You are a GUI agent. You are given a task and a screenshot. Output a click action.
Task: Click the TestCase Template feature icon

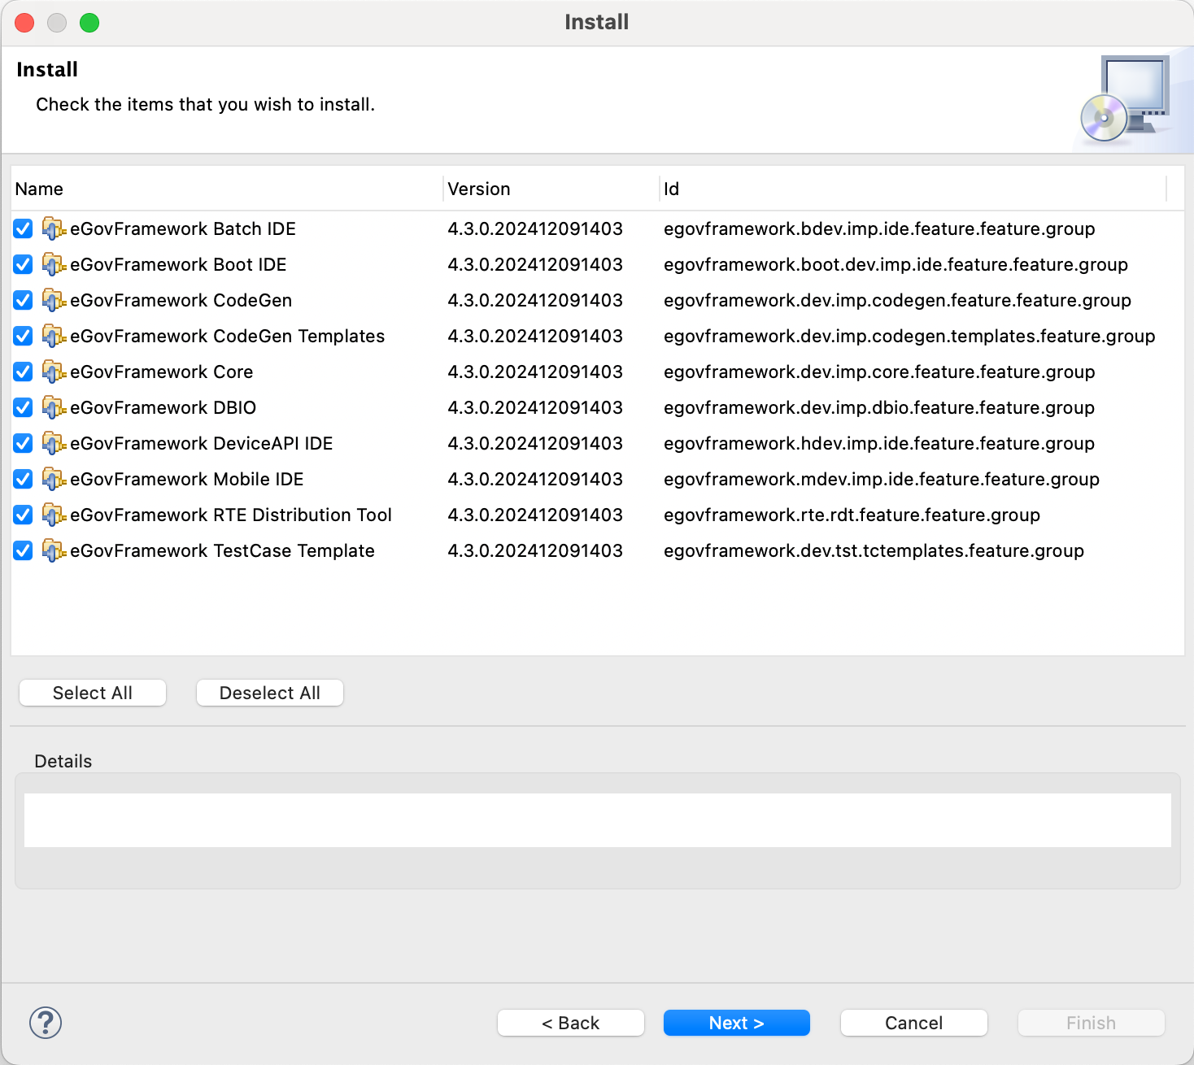54,551
